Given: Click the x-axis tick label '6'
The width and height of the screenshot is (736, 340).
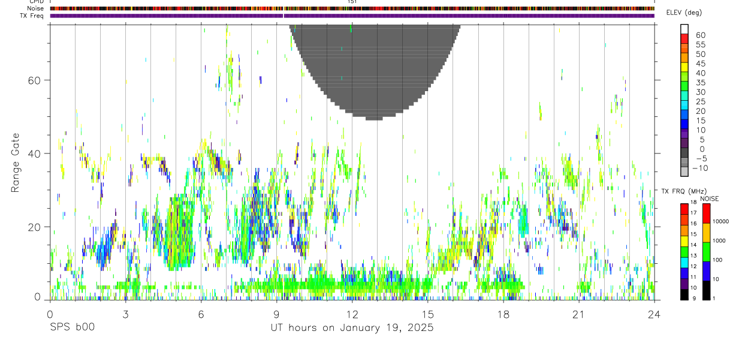Looking at the screenshot, I should click(x=201, y=314).
